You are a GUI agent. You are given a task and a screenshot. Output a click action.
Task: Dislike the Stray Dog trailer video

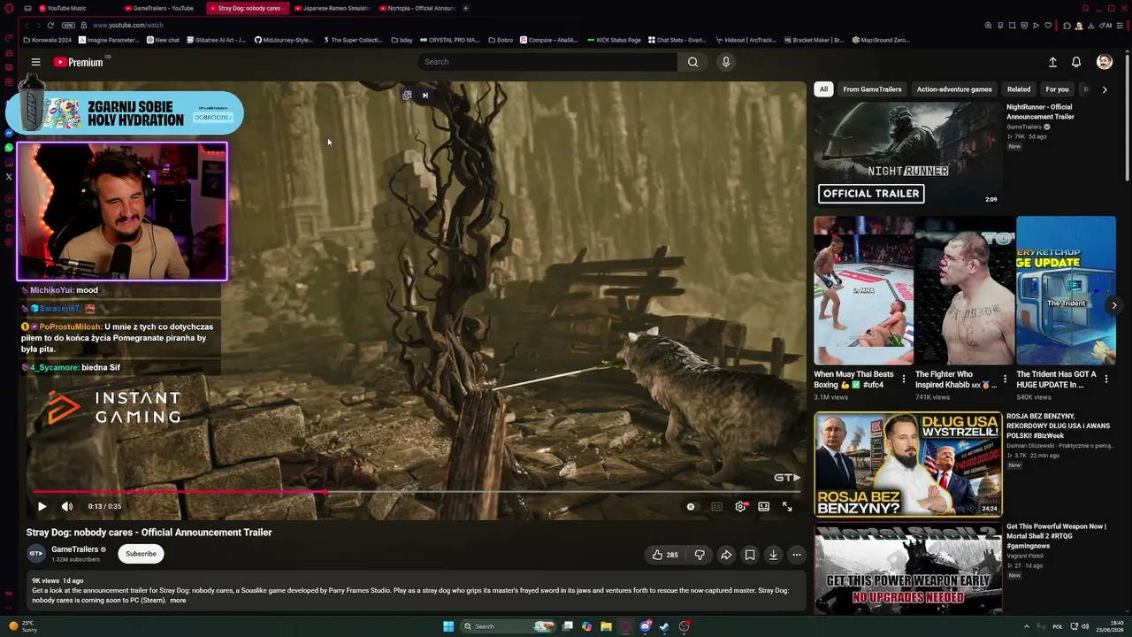700,555
